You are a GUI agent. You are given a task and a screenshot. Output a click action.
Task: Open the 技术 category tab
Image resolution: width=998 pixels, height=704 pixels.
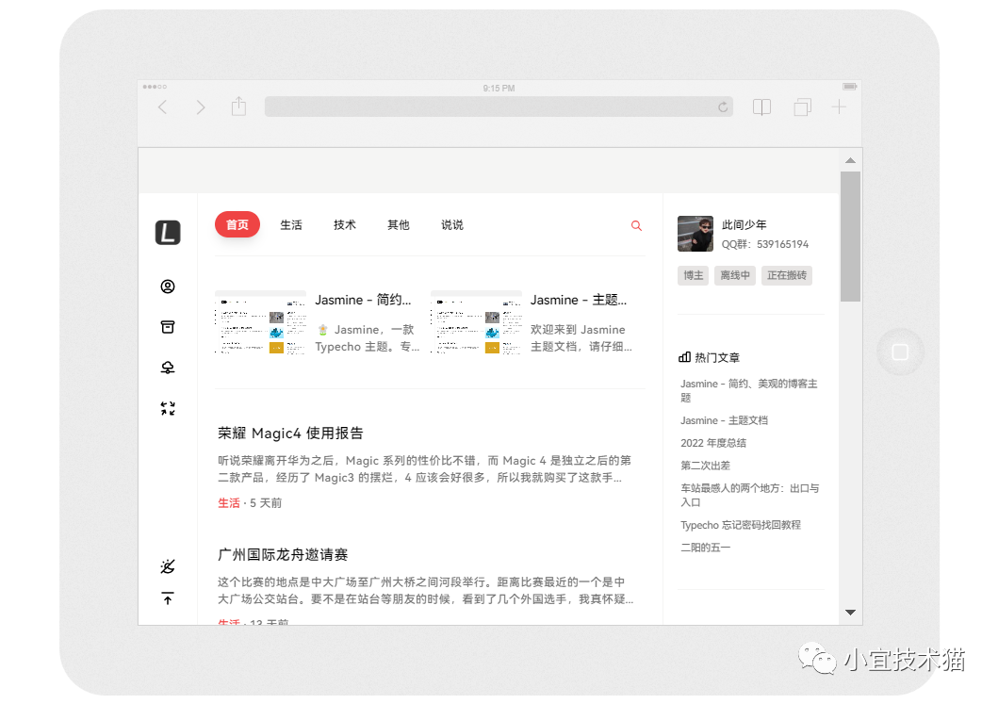coord(345,225)
